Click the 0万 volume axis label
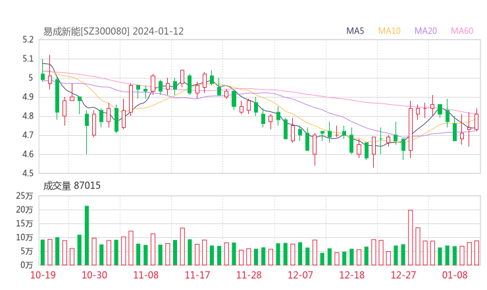The height and width of the screenshot is (290, 487). pos(27,265)
